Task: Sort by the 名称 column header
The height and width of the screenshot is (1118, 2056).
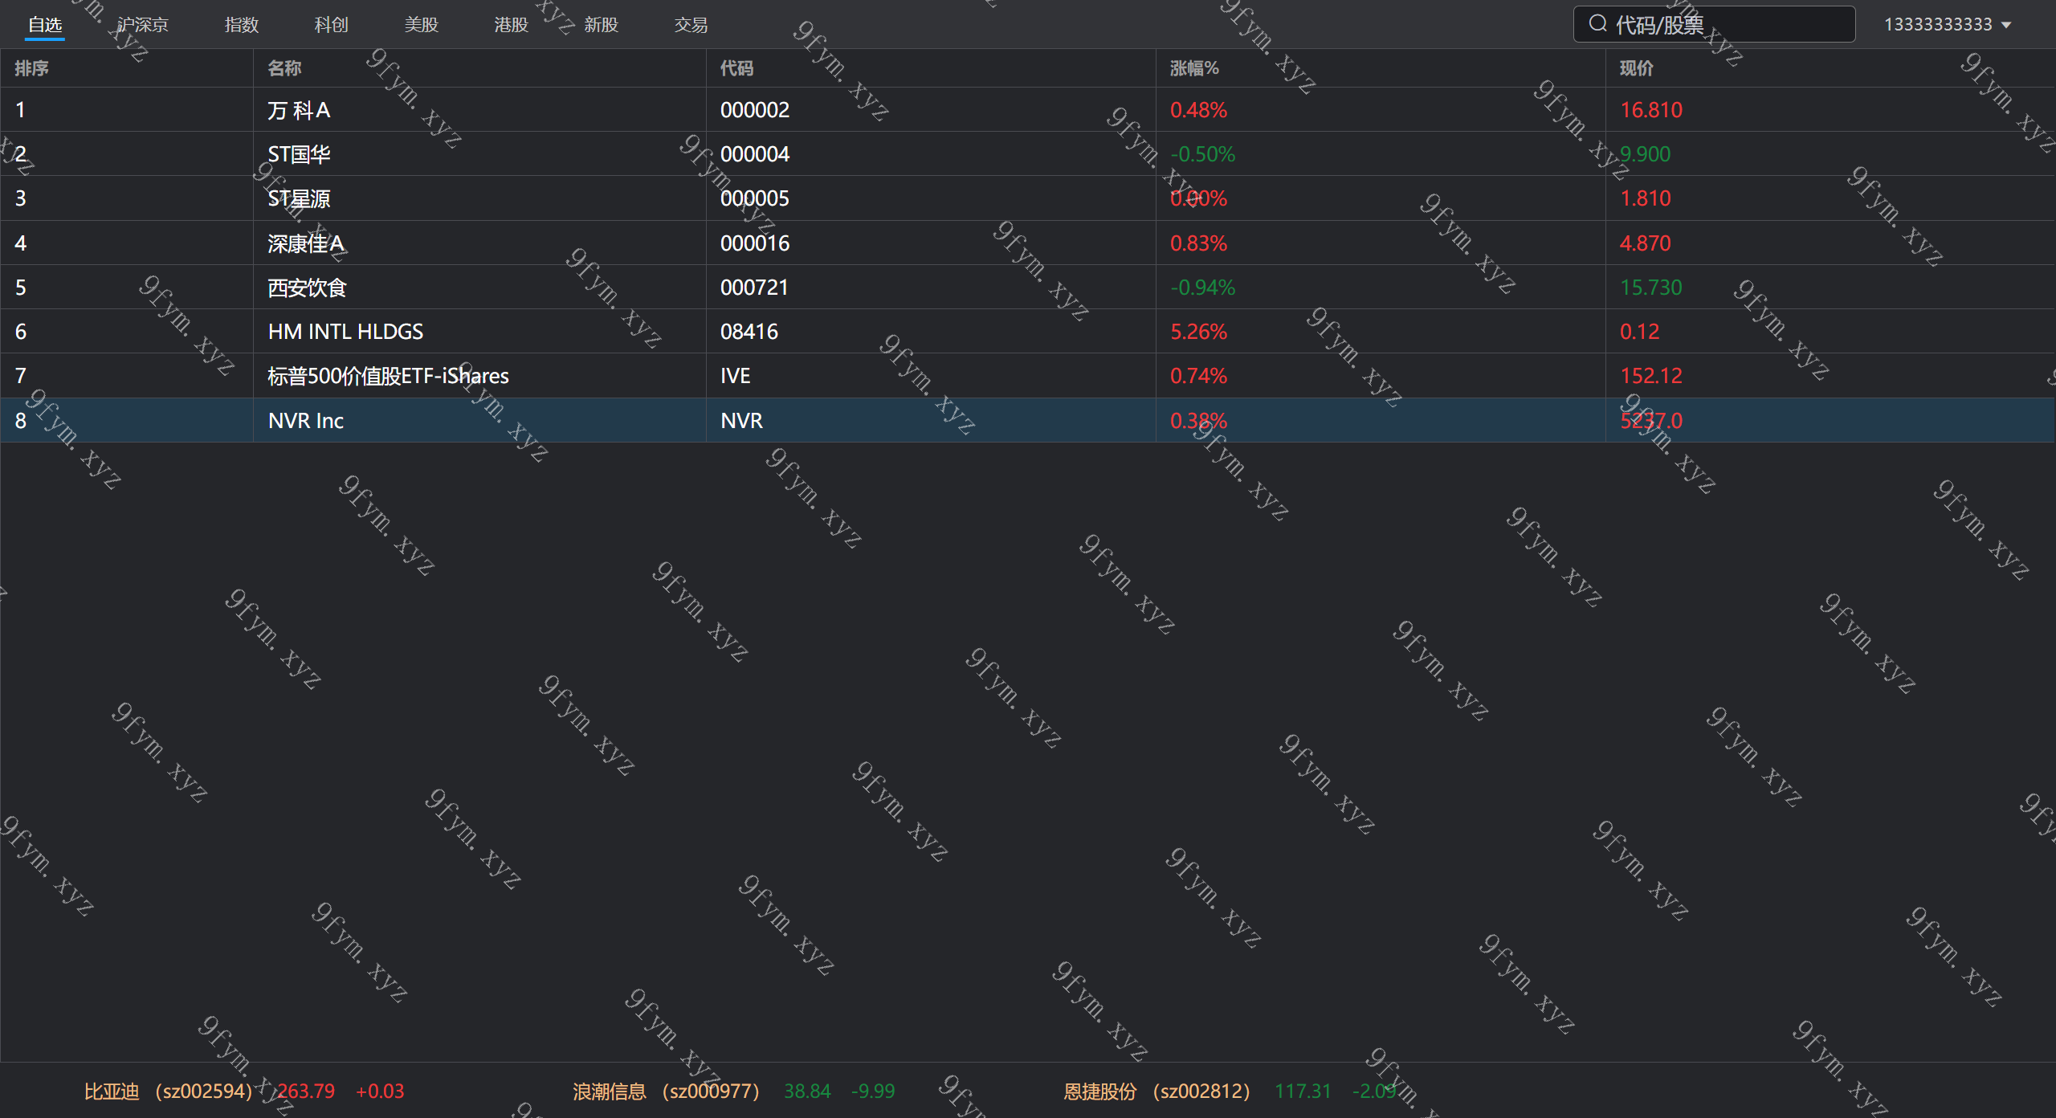Action: (284, 68)
